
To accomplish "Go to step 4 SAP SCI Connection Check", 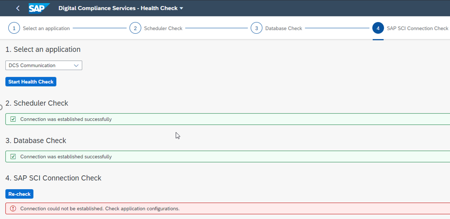I will click(411, 29).
